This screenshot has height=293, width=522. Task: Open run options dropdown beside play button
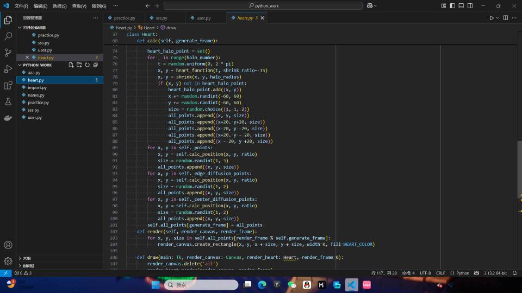[x=498, y=18]
